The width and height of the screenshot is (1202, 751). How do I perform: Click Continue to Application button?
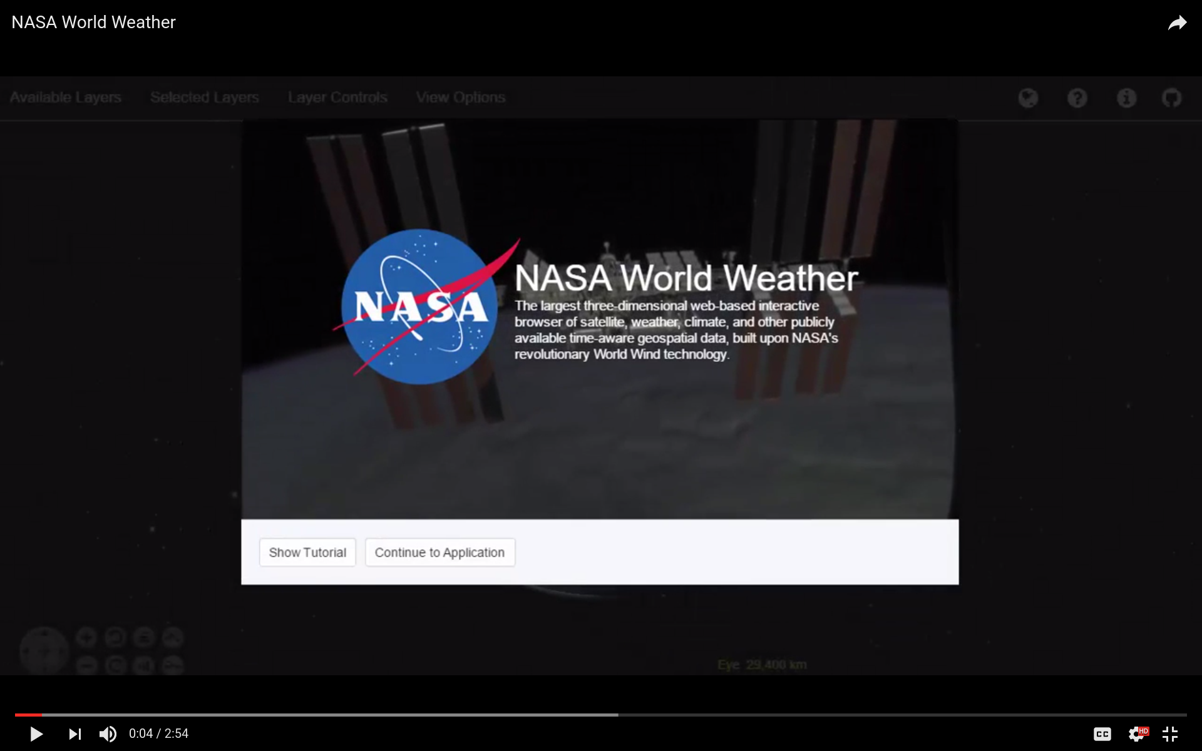pyautogui.click(x=439, y=553)
